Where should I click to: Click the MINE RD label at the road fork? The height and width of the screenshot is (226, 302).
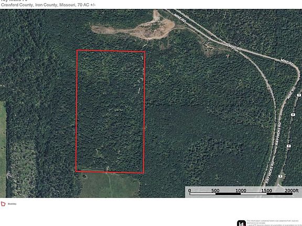[x=235, y=48]
